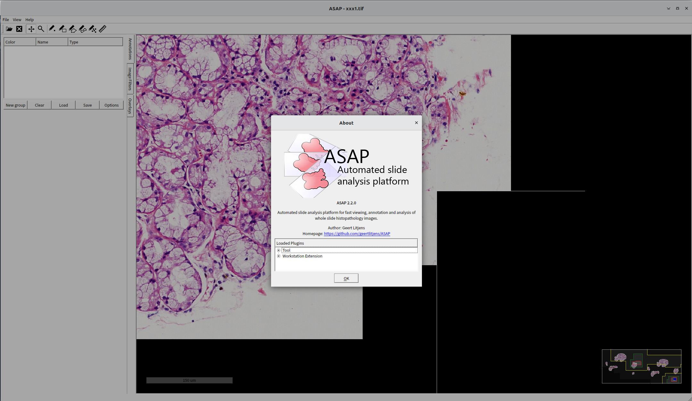Expand the Tool plugin entry

279,250
